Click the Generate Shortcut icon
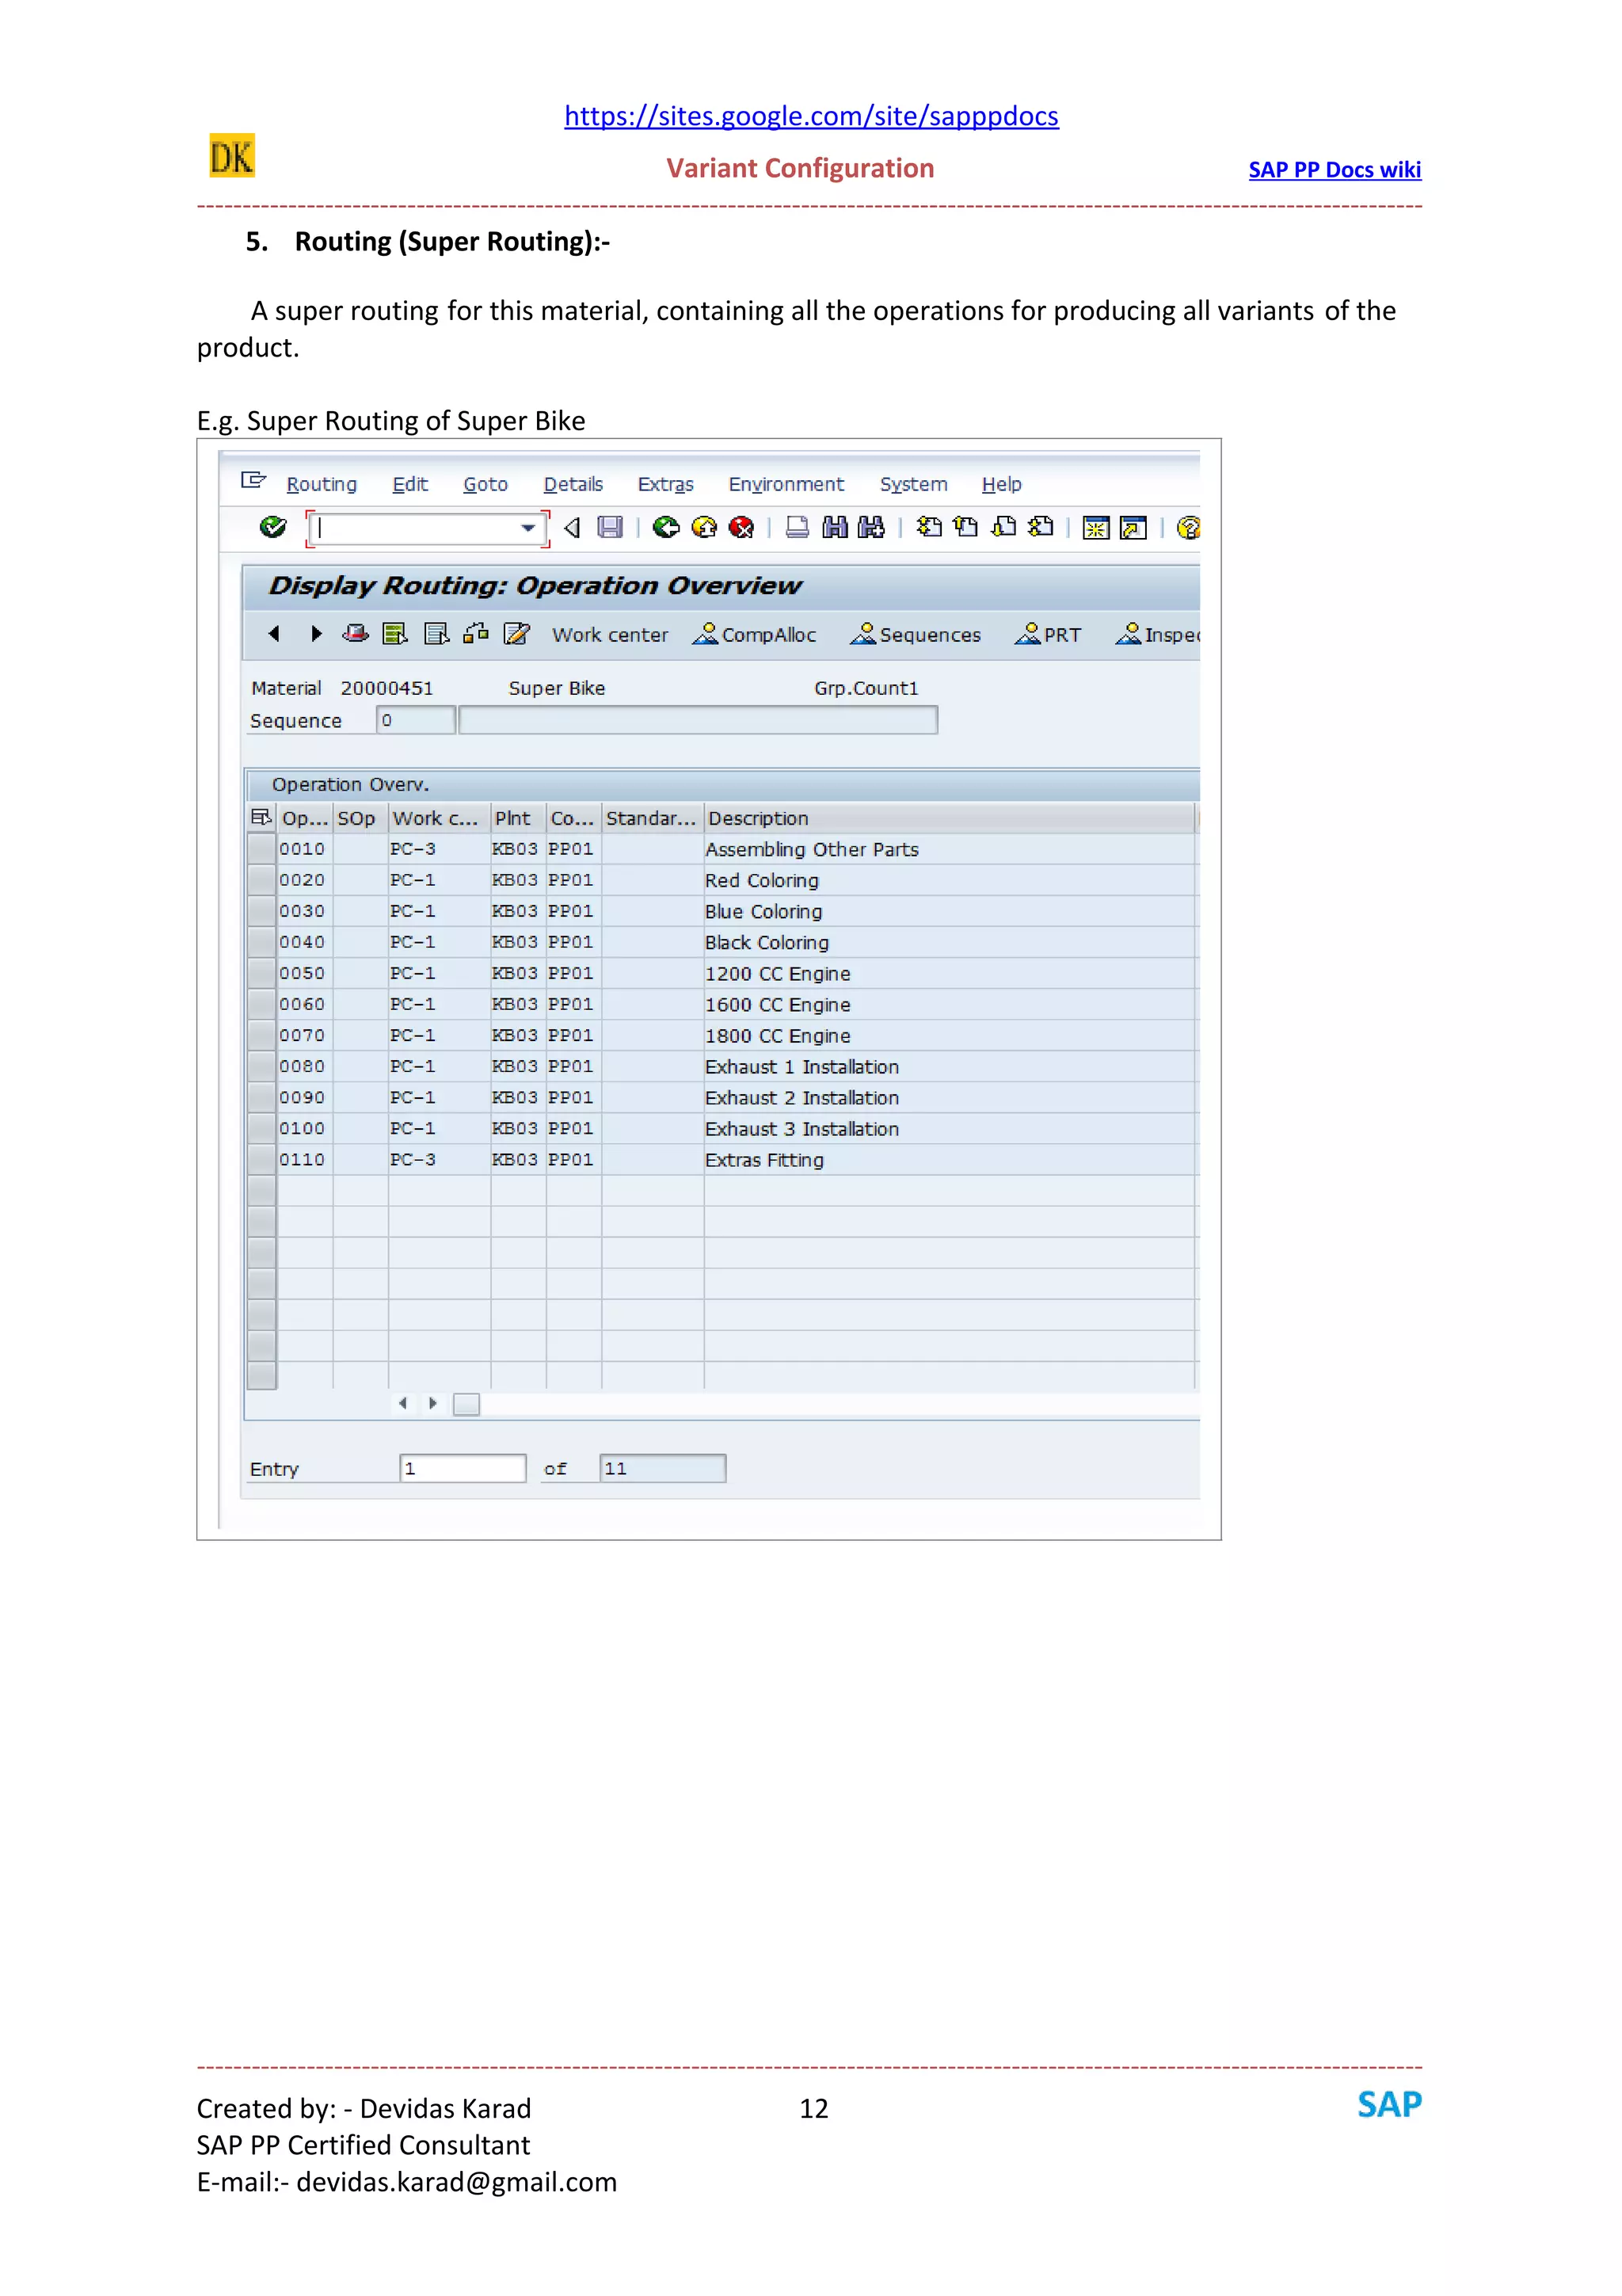The image size is (1622, 2296). (1133, 528)
